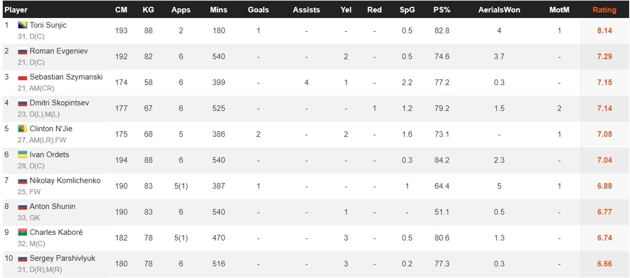The height and width of the screenshot is (278, 630).
Task: Sort by the MotM column header
Action: click(559, 10)
